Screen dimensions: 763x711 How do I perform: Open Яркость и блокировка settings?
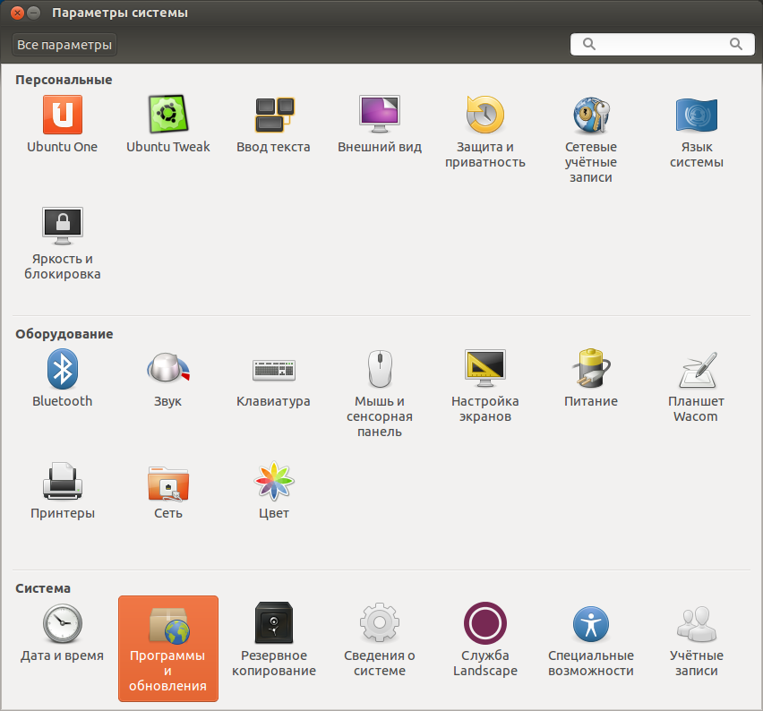point(63,244)
